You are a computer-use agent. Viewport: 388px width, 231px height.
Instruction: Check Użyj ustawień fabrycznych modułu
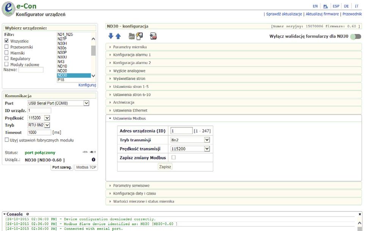pyautogui.click(x=7, y=140)
